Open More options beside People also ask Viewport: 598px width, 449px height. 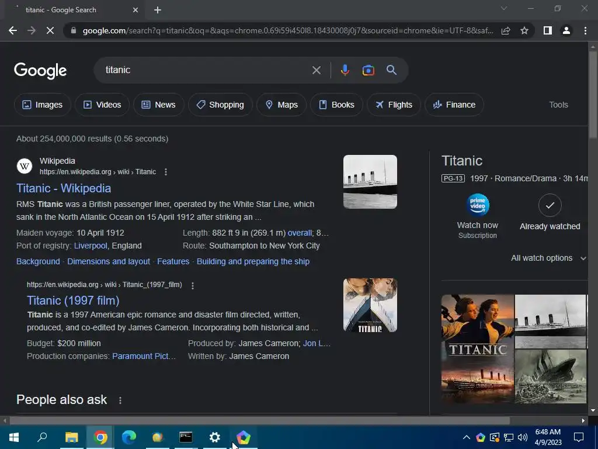(x=120, y=400)
